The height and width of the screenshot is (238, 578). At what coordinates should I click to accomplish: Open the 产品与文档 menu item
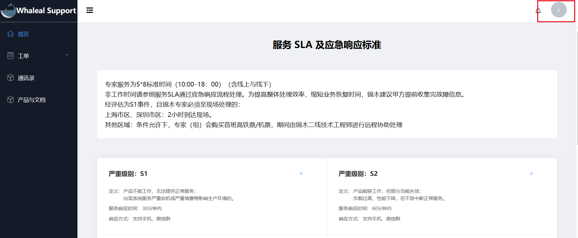[39, 100]
